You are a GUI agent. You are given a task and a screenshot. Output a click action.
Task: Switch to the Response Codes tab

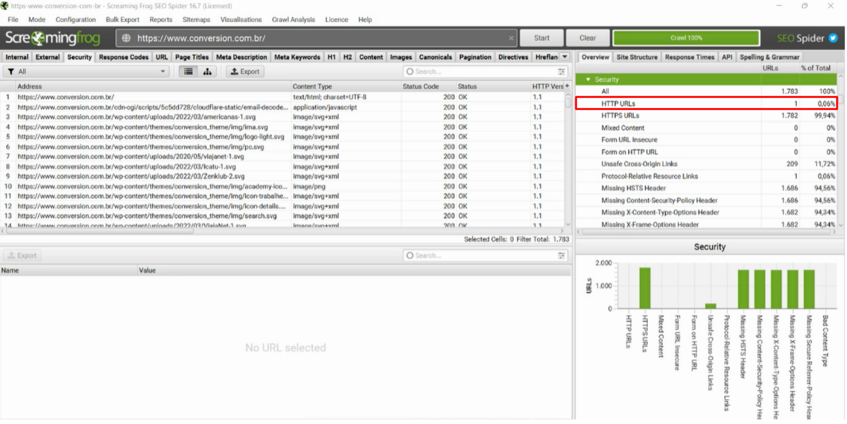tap(123, 57)
